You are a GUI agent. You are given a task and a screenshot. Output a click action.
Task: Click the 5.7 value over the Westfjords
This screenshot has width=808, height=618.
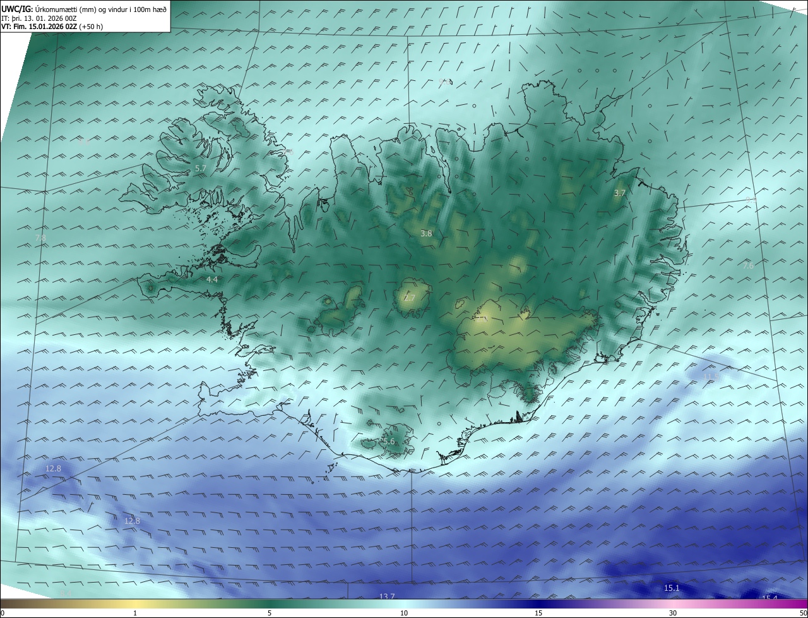coord(201,169)
